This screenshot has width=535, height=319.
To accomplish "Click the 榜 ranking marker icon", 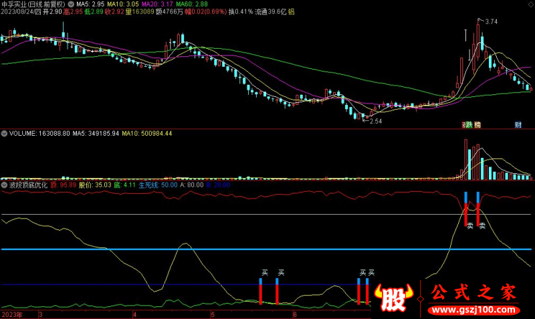I will 477,125.
